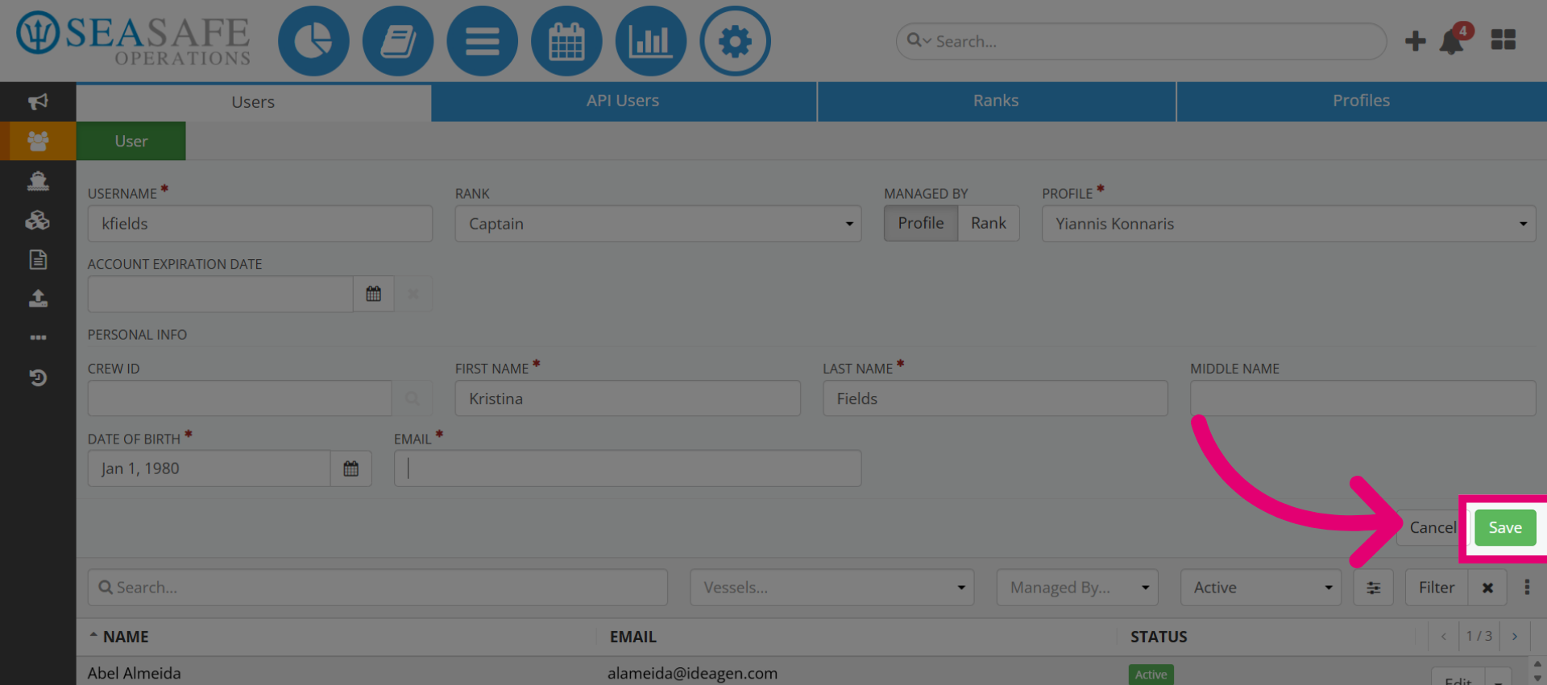Open the Managed By filter dropdown
1547x685 pixels.
coord(1077,588)
